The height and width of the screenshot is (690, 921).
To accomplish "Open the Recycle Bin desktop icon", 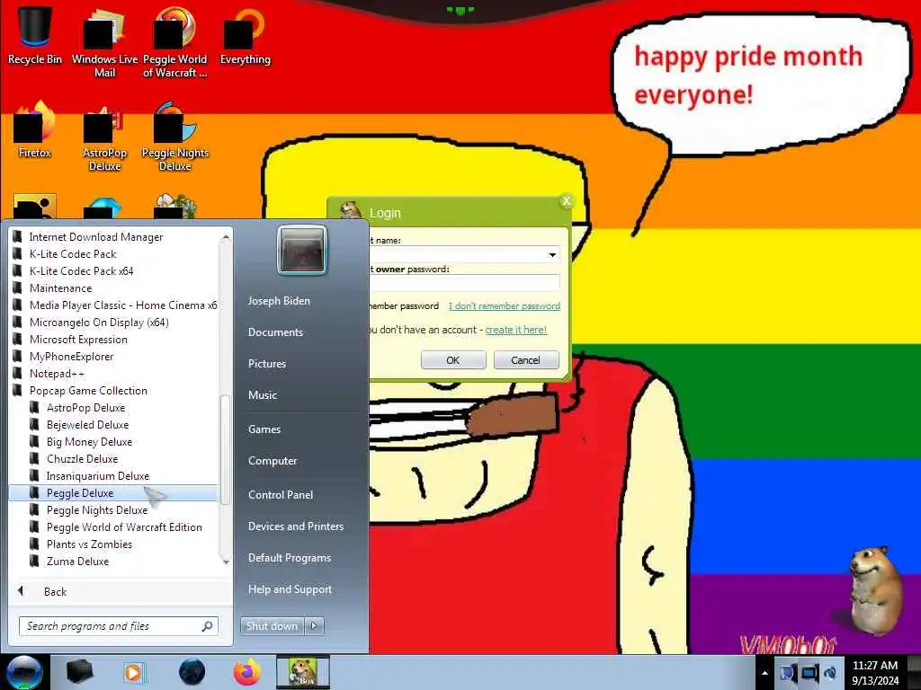I will pyautogui.click(x=35, y=36).
